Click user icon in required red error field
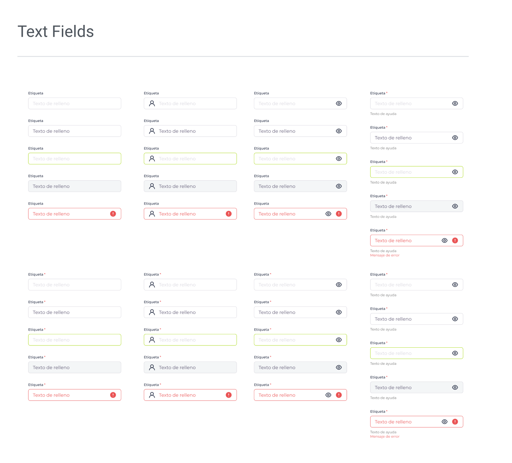512x463 pixels. (x=152, y=395)
